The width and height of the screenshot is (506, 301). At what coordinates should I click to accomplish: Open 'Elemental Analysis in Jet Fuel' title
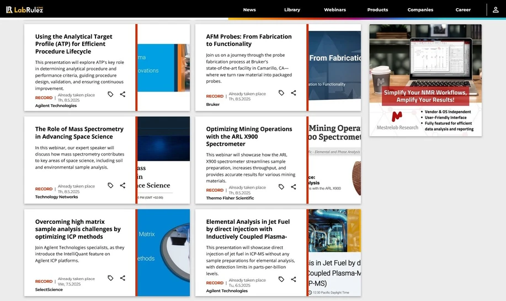[x=248, y=229]
